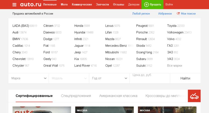The image size is (209, 113).
Task: Open the Коммерческие section
Action: 82,5
